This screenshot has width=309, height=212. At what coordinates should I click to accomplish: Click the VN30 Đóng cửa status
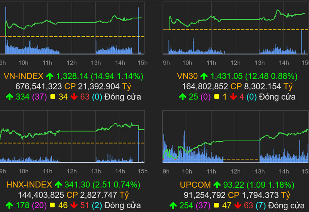click(x=277, y=97)
